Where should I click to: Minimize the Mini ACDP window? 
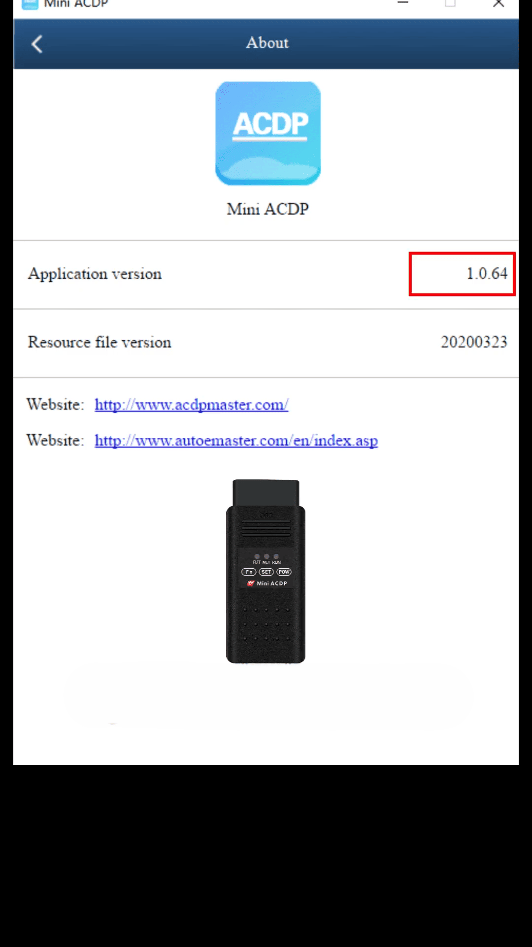tap(403, 3)
